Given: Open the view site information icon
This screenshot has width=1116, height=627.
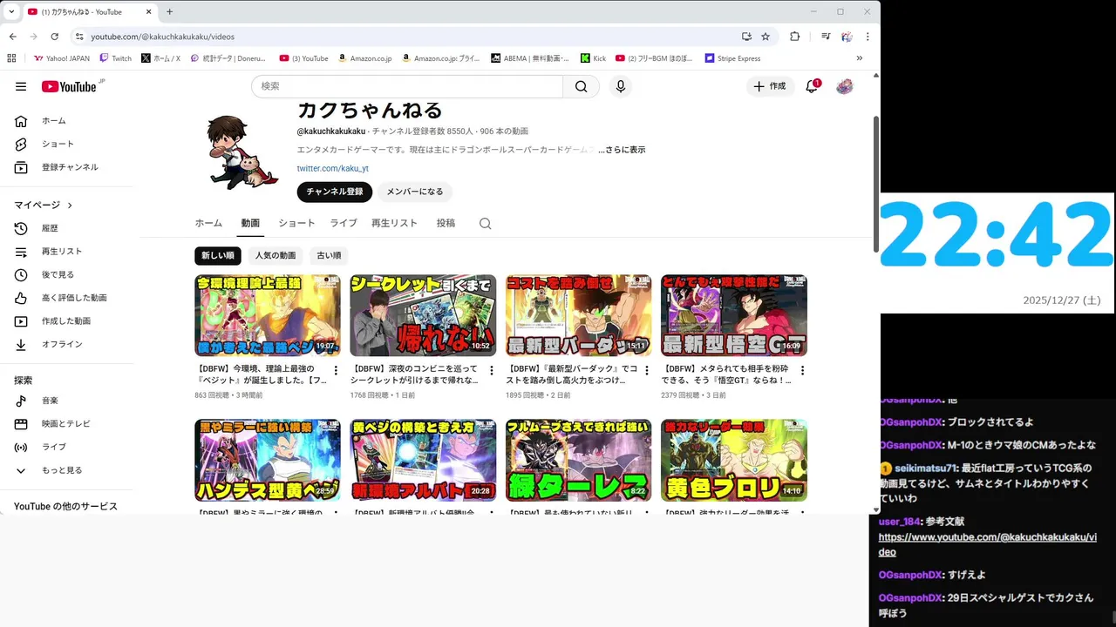Looking at the screenshot, I should coord(79,37).
